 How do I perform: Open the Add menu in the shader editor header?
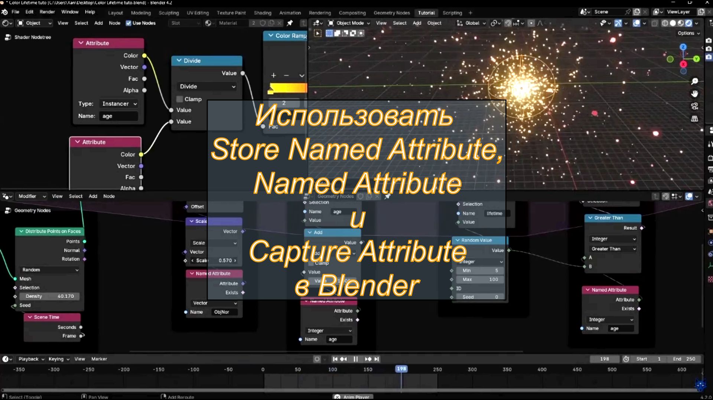[98, 23]
